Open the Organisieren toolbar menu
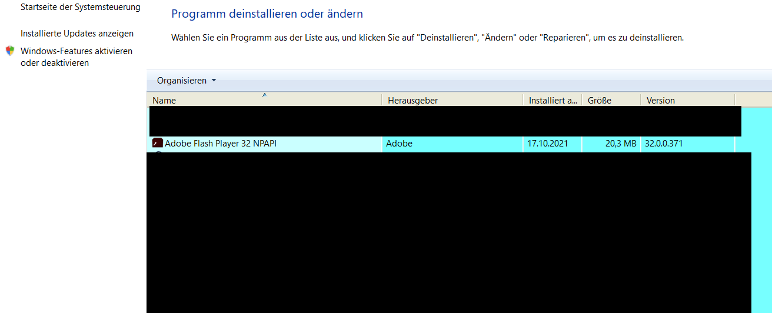Viewport: 772px width, 313px height. [182, 81]
